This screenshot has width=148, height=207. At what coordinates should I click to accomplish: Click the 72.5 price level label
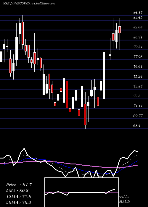click(x=137, y=96)
